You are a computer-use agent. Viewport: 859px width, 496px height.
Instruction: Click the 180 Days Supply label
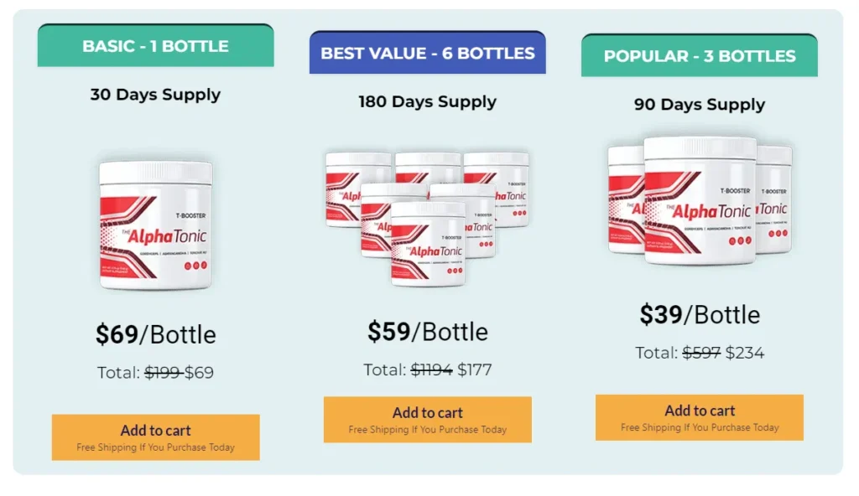[427, 102]
